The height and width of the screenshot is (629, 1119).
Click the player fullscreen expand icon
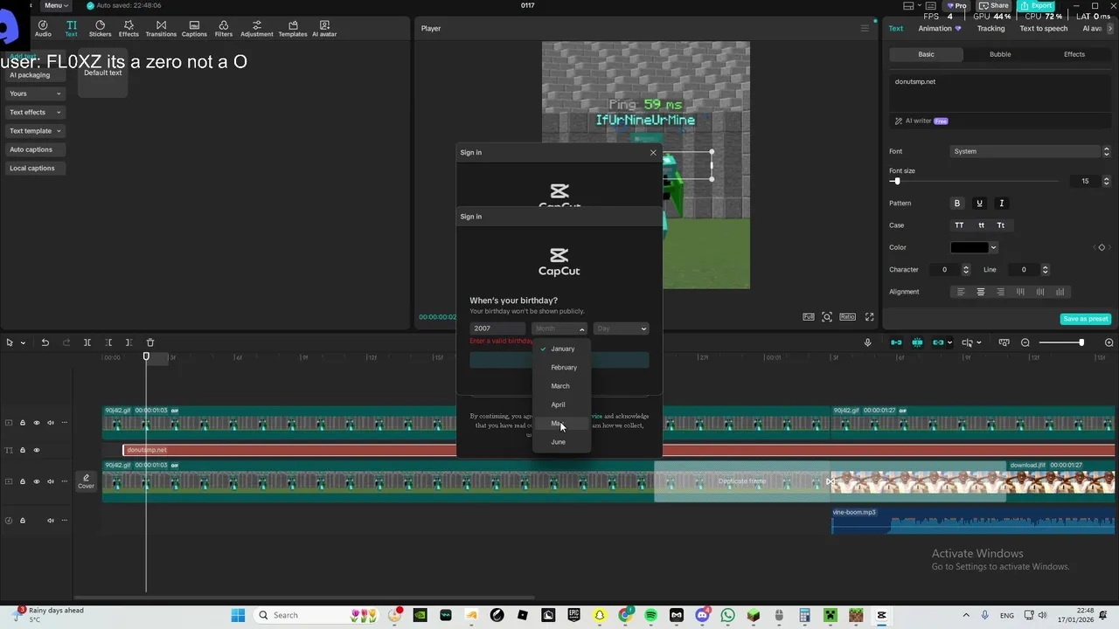tap(869, 317)
